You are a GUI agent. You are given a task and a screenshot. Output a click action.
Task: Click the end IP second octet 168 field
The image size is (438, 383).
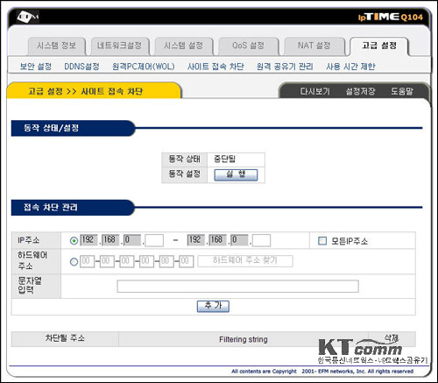click(x=217, y=240)
